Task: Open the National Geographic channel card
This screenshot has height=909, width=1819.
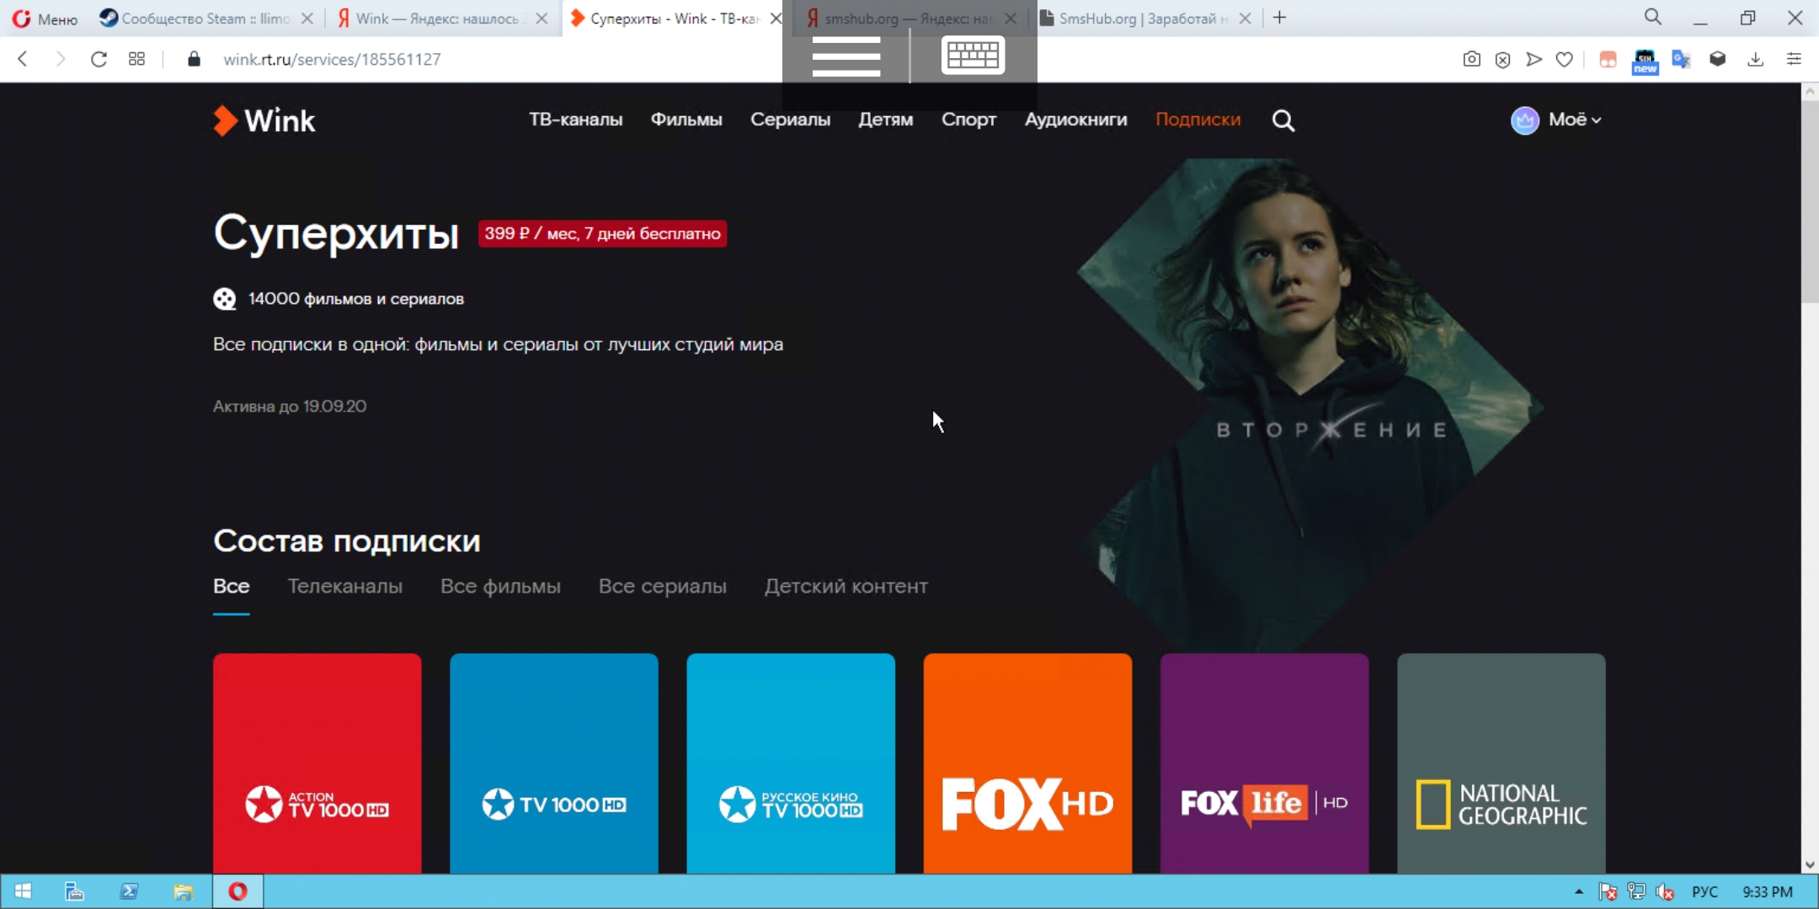Action: (x=1502, y=763)
